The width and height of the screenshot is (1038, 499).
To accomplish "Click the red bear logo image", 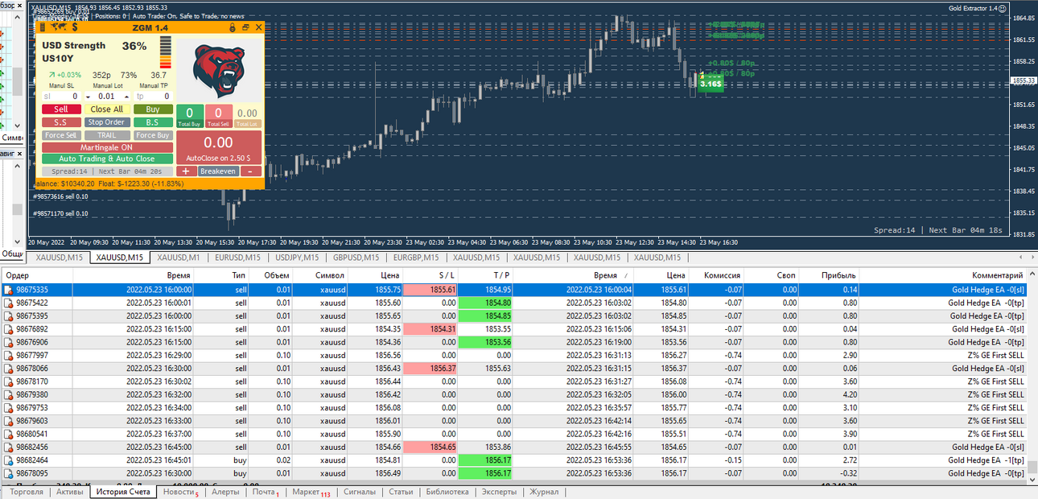I will click(220, 69).
